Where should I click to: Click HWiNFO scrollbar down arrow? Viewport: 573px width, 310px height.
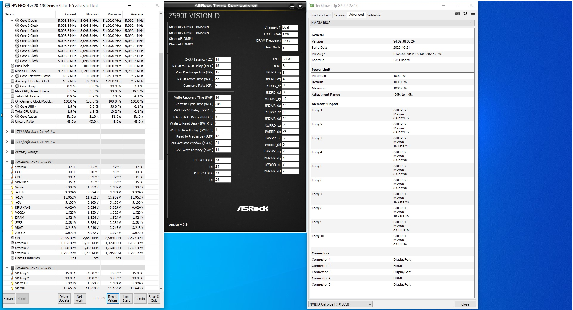pos(161,288)
